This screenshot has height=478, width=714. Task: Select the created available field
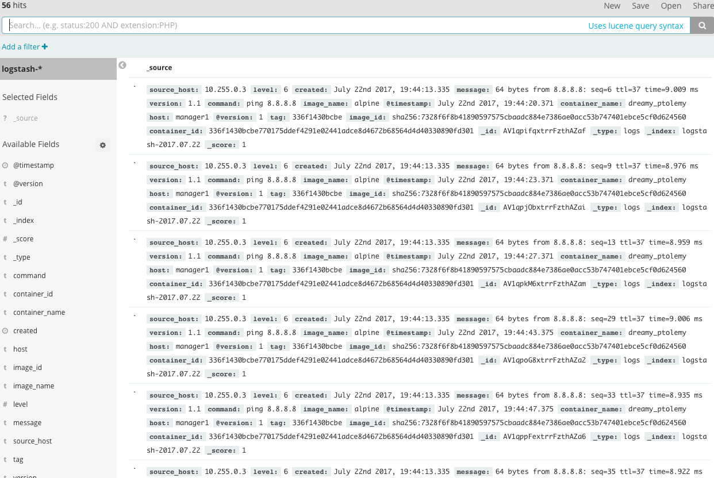[x=25, y=331]
